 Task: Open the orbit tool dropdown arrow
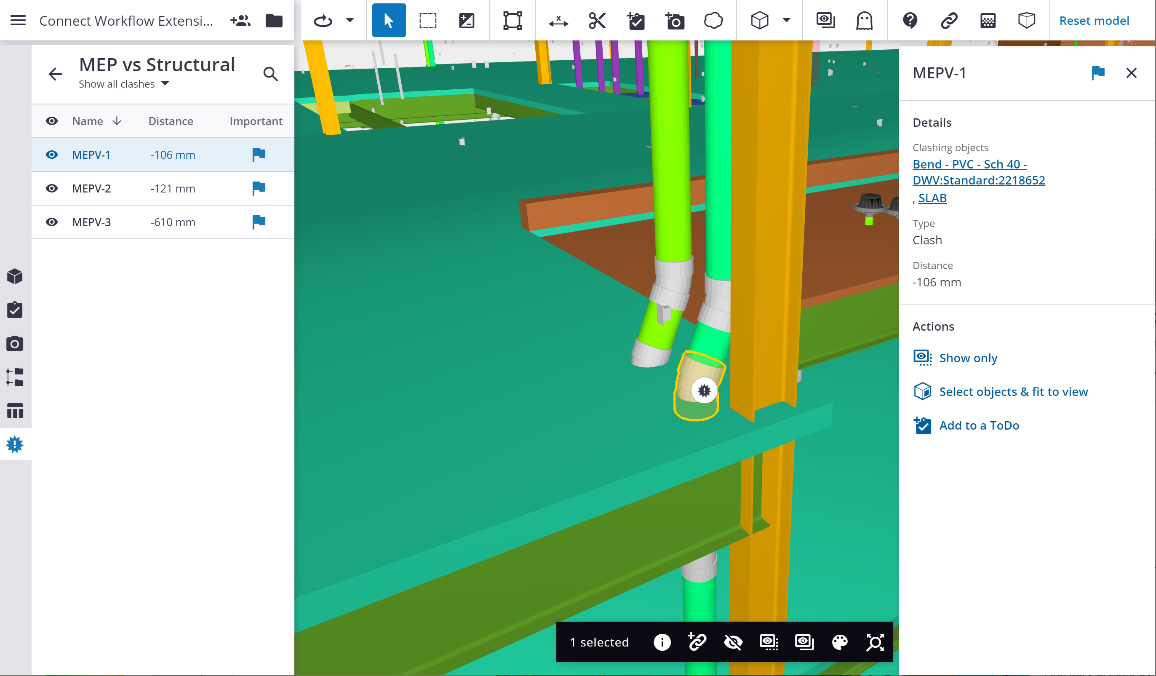(x=350, y=21)
